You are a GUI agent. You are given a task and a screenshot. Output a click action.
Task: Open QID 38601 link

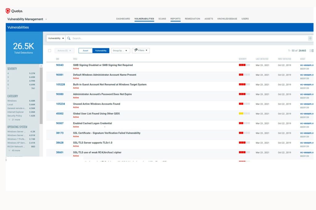coord(60,152)
